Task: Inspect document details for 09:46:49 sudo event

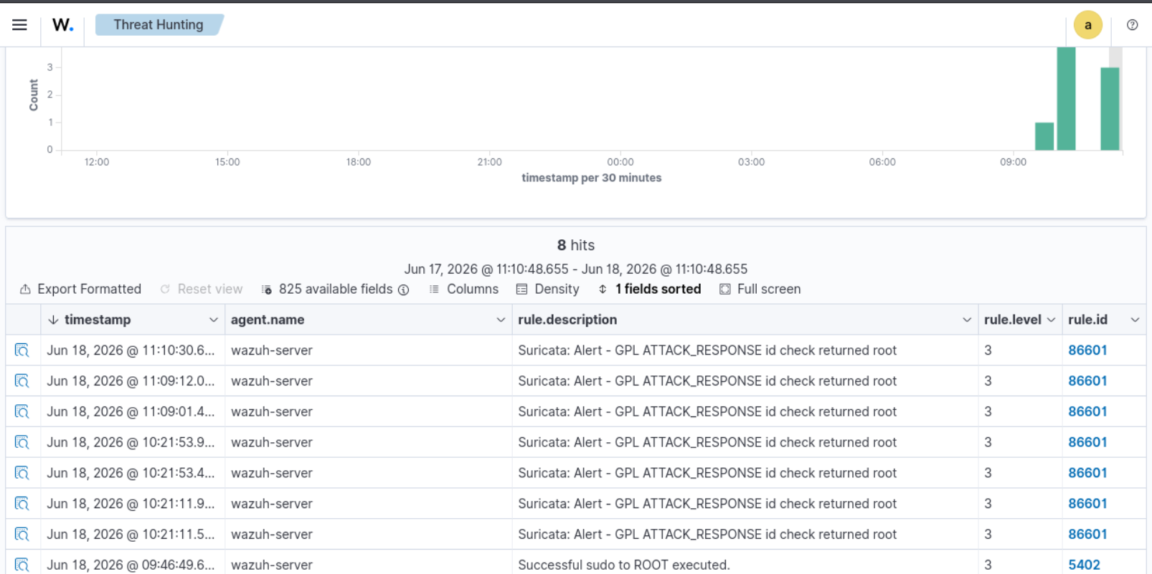Action: [x=22, y=565]
